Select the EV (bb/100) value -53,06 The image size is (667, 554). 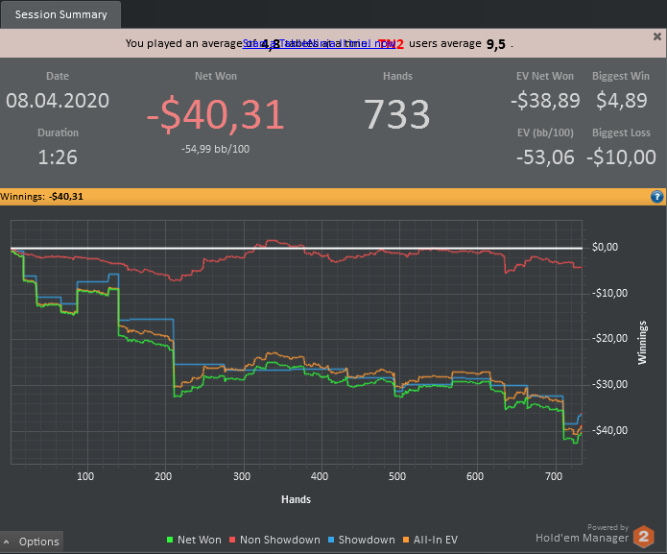(545, 157)
